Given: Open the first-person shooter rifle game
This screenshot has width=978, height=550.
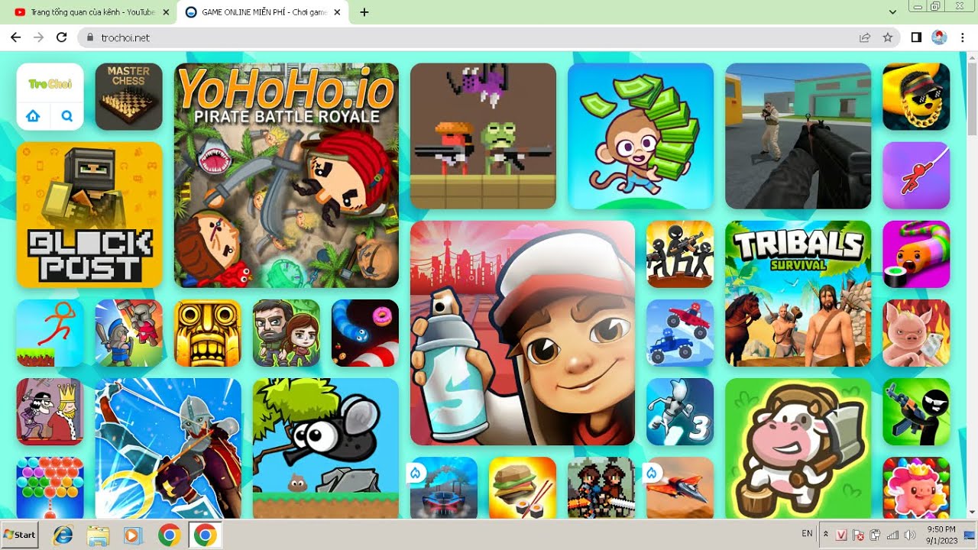Looking at the screenshot, I should coord(798,136).
